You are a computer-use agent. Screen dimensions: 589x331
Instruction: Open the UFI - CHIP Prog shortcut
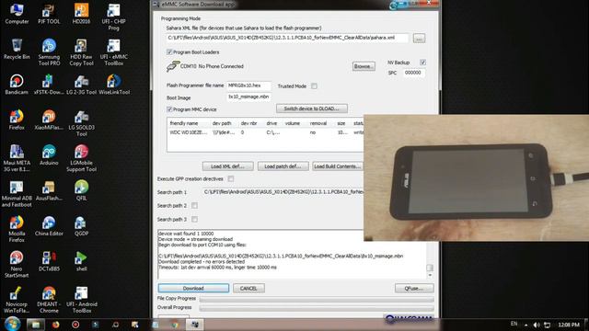click(113, 17)
